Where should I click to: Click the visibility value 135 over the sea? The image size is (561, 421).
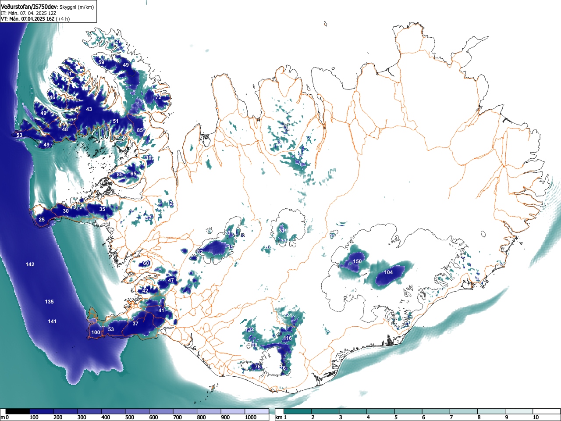coord(49,302)
